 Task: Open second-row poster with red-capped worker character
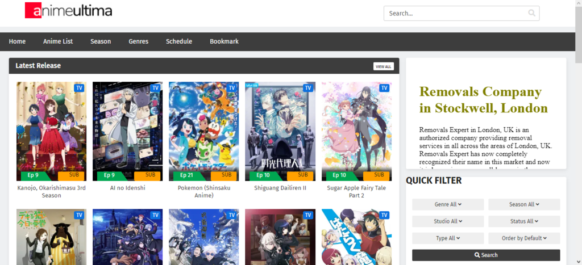pyautogui.click(x=356, y=237)
